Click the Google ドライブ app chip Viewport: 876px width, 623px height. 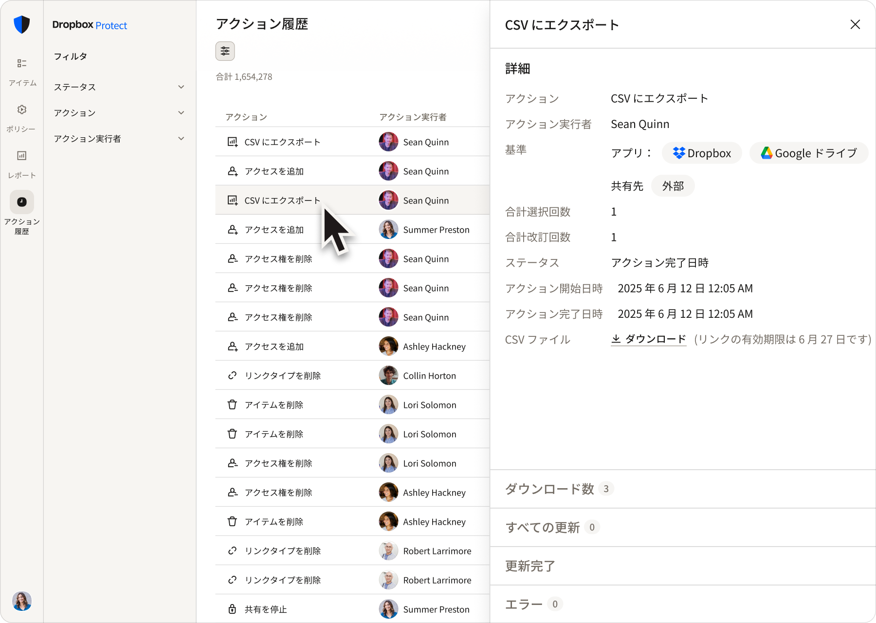809,153
